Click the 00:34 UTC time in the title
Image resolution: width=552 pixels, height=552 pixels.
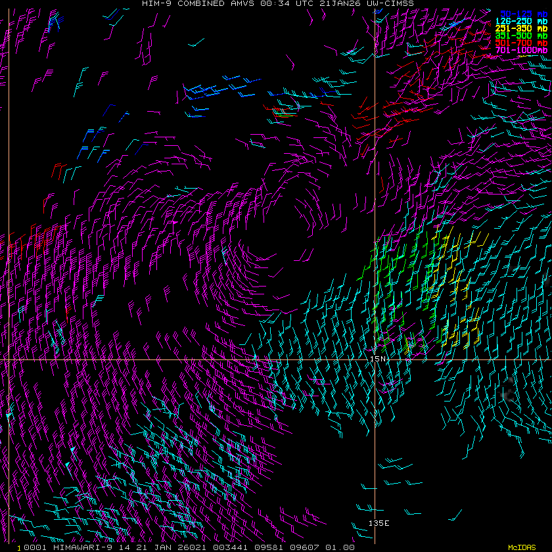point(287,3)
